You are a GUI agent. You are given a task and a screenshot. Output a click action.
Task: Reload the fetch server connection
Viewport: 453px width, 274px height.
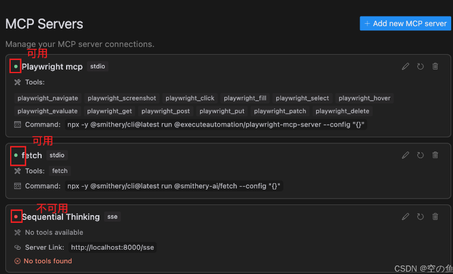(420, 155)
